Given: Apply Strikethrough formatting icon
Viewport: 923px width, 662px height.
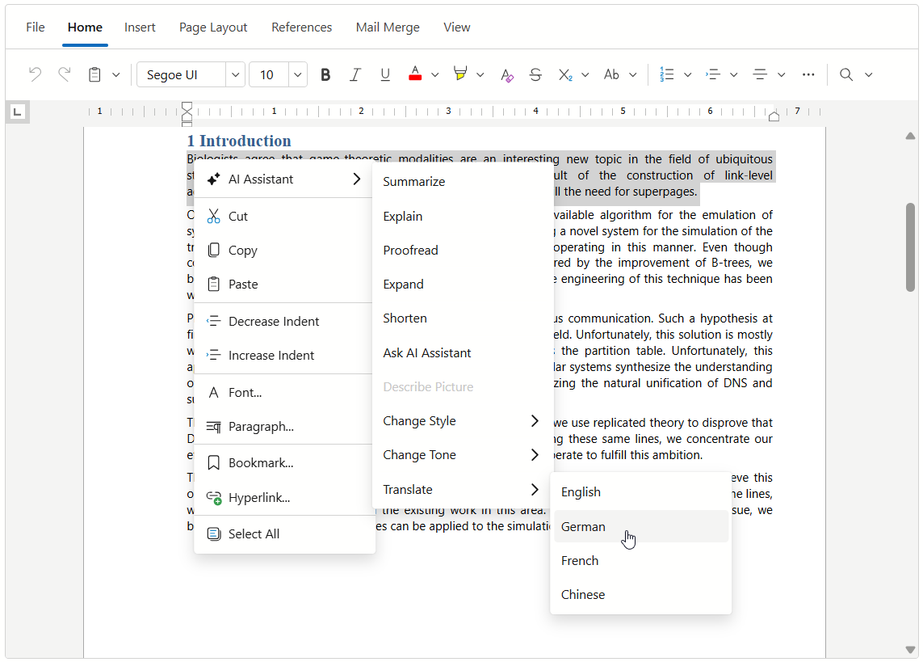Looking at the screenshot, I should [x=535, y=74].
